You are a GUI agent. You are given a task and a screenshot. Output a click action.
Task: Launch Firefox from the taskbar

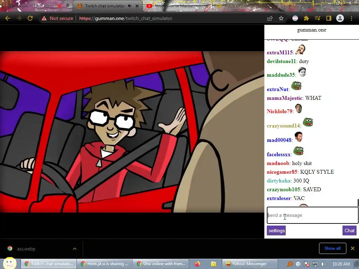(x=197, y=264)
